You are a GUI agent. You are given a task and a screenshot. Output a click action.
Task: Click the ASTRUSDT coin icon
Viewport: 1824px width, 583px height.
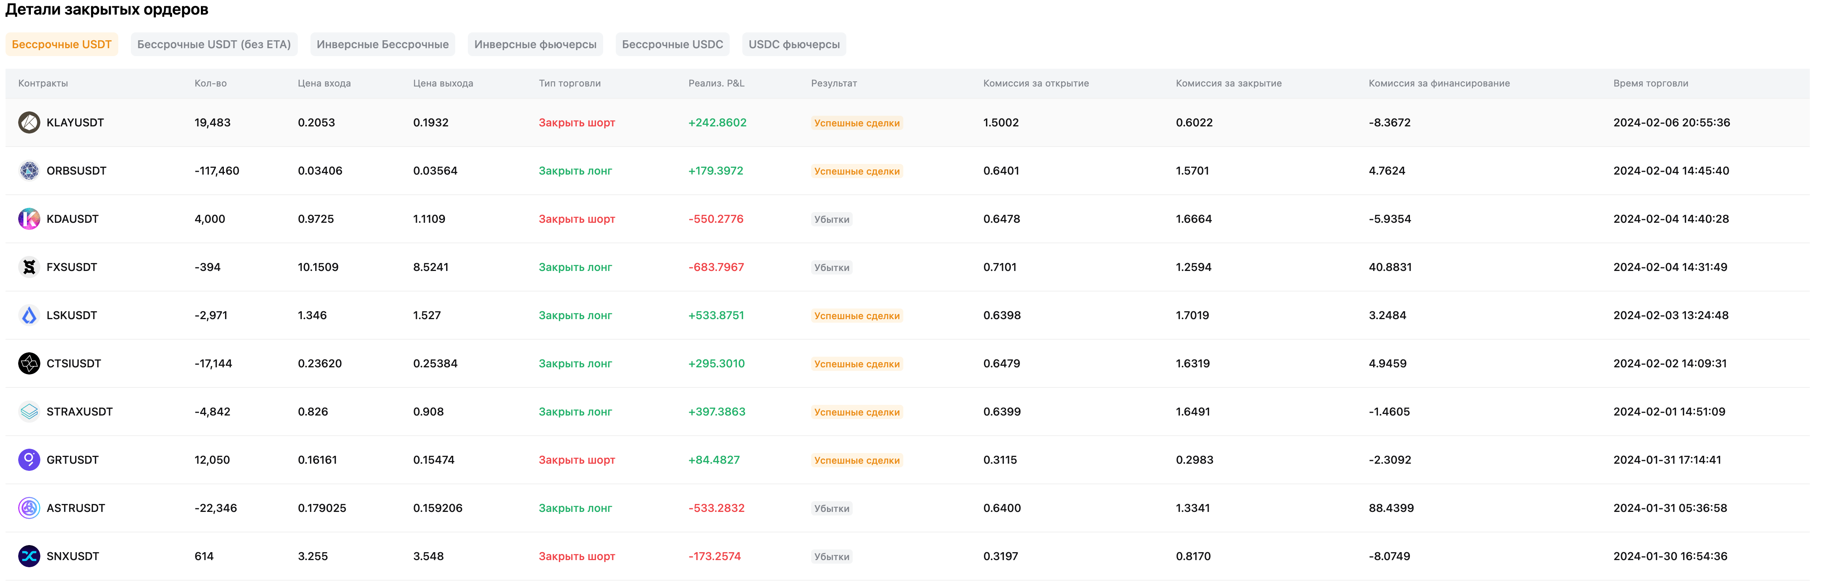29,507
